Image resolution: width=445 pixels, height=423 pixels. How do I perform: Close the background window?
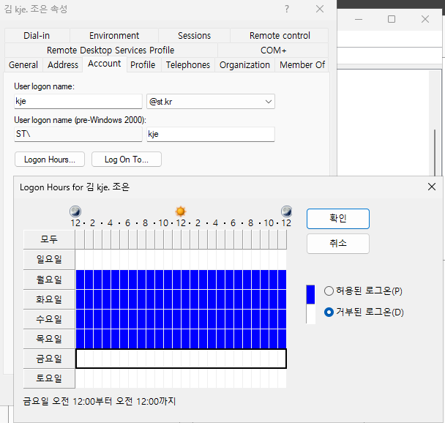point(425,19)
